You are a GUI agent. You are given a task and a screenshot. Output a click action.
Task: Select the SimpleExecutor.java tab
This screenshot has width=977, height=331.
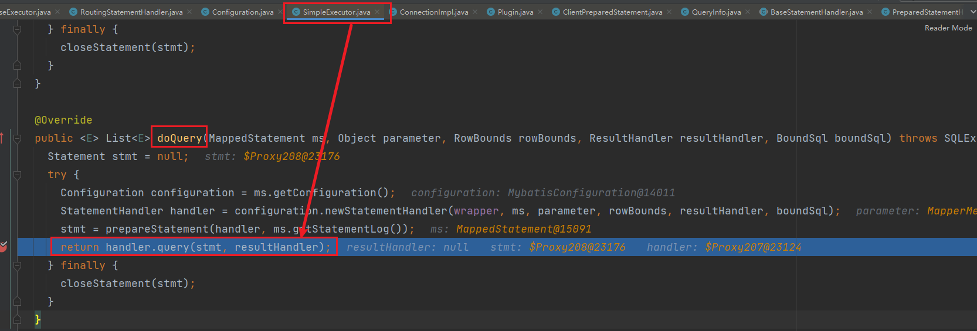(x=336, y=12)
